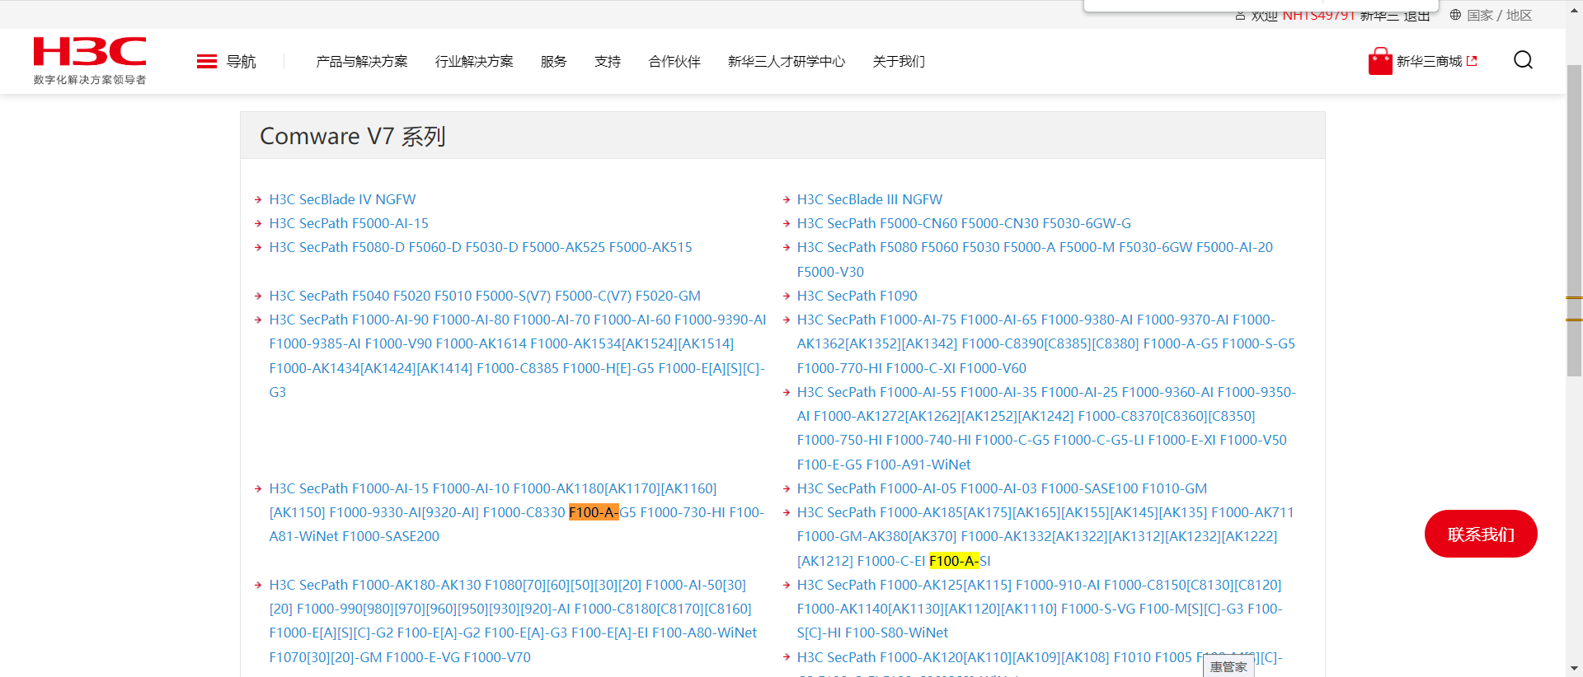Open the SecPath F1000-AI-55 F1000-AI-35 link
This screenshot has width=1583, height=677.
point(1046,428)
